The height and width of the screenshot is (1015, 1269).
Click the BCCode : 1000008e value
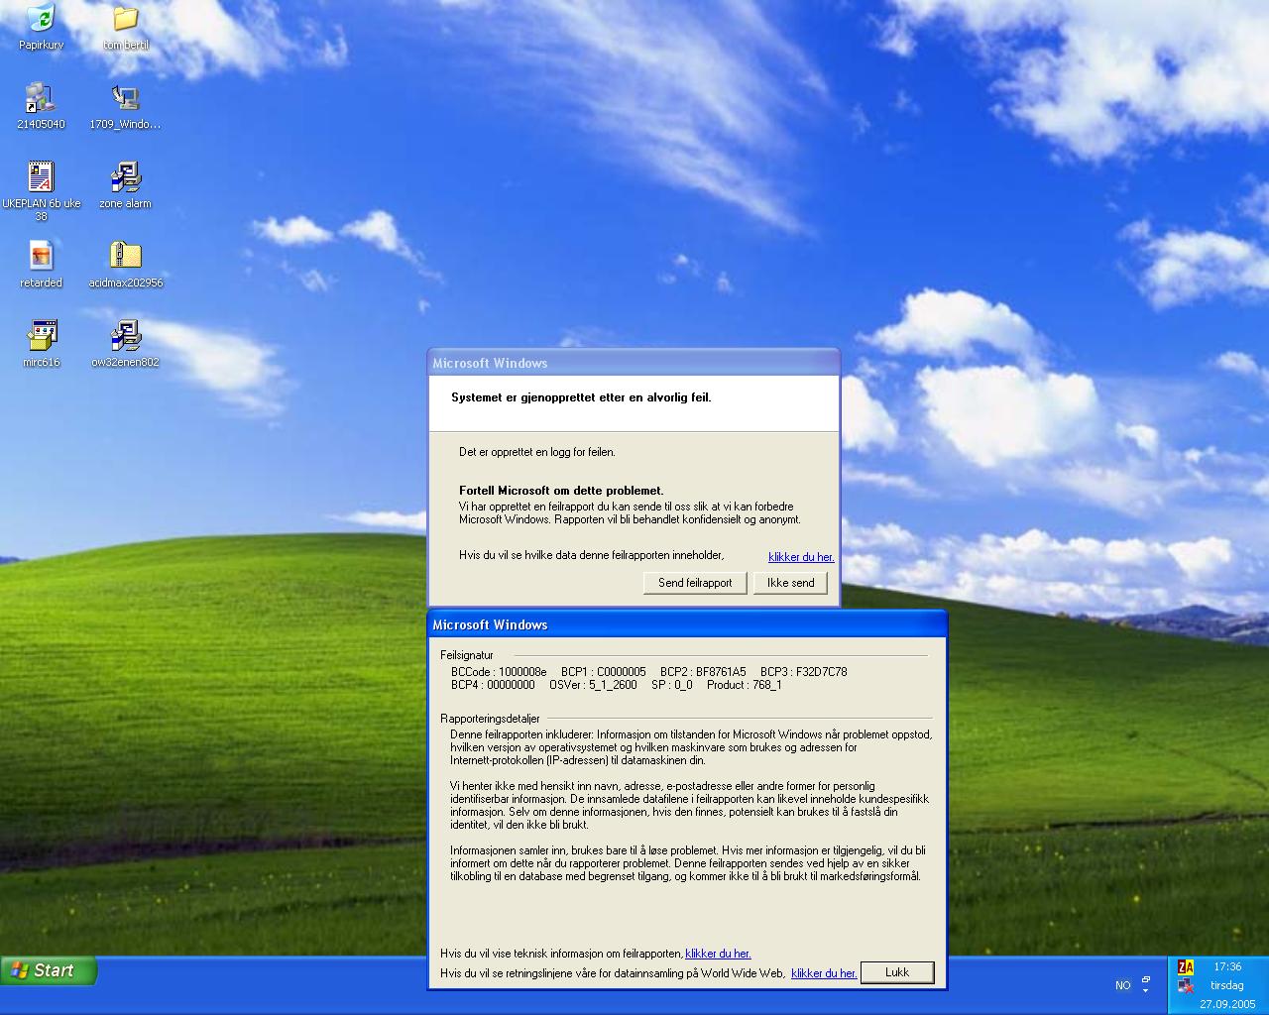pyautogui.click(x=499, y=672)
